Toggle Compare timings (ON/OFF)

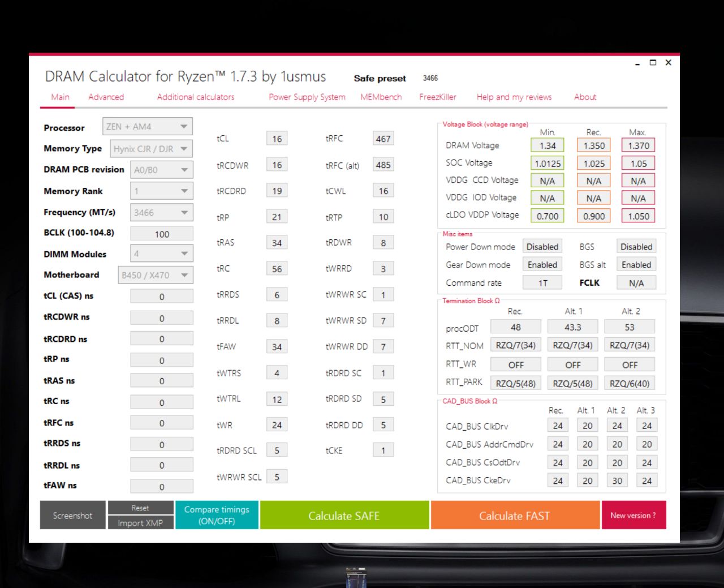217,515
